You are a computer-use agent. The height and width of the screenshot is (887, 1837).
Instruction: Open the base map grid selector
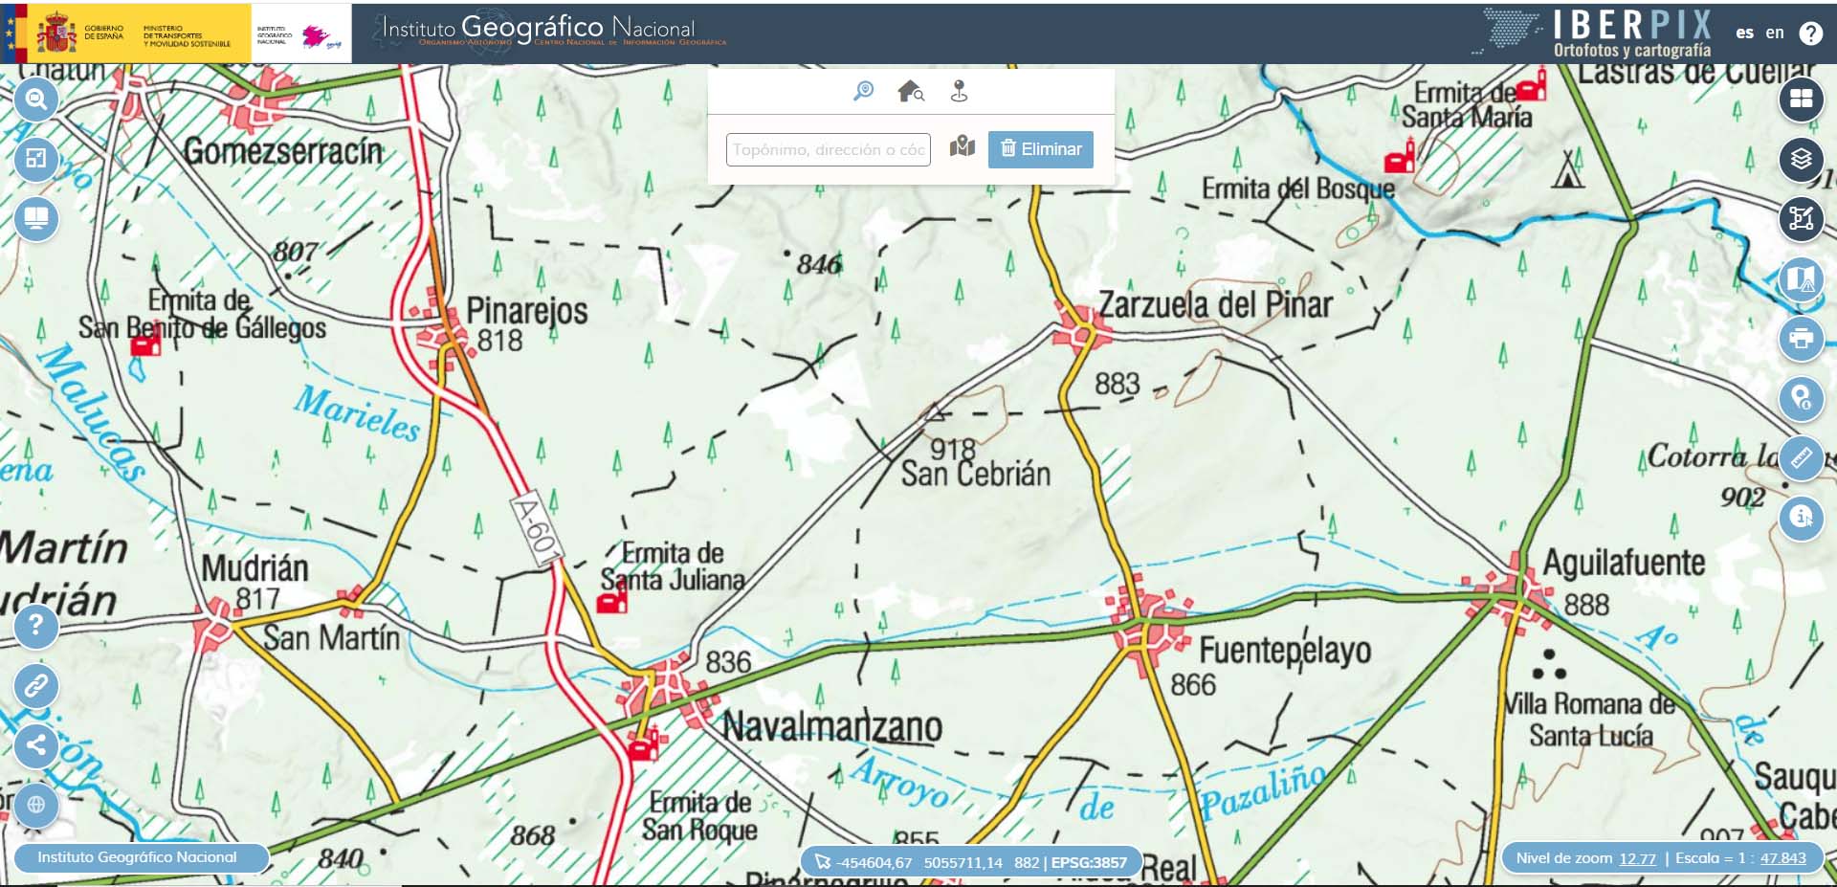[1801, 100]
